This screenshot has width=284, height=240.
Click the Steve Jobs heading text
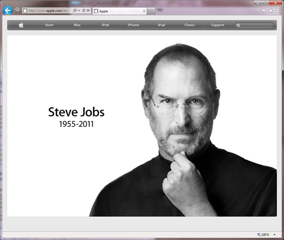pyautogui.click(x=76, y=112)
